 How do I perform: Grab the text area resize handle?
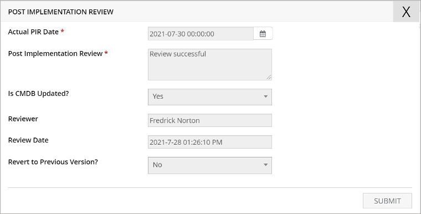point(269,77)
